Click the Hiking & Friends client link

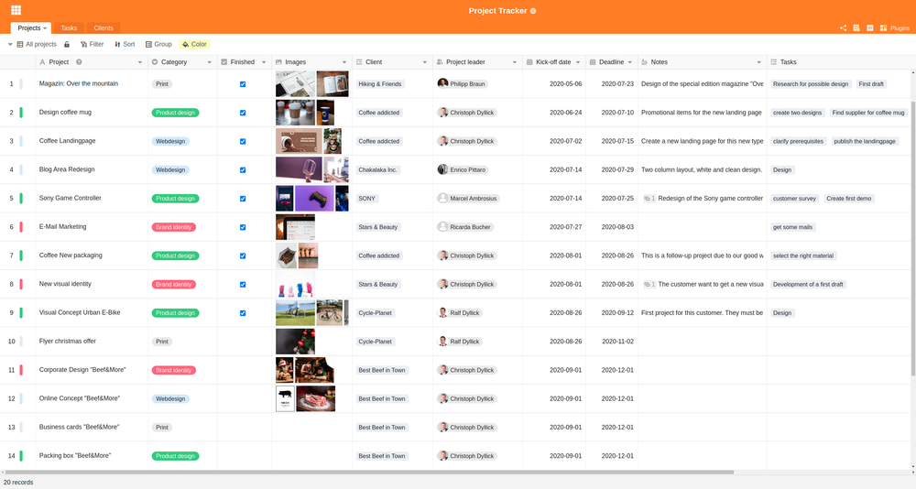tap(379, 84)
